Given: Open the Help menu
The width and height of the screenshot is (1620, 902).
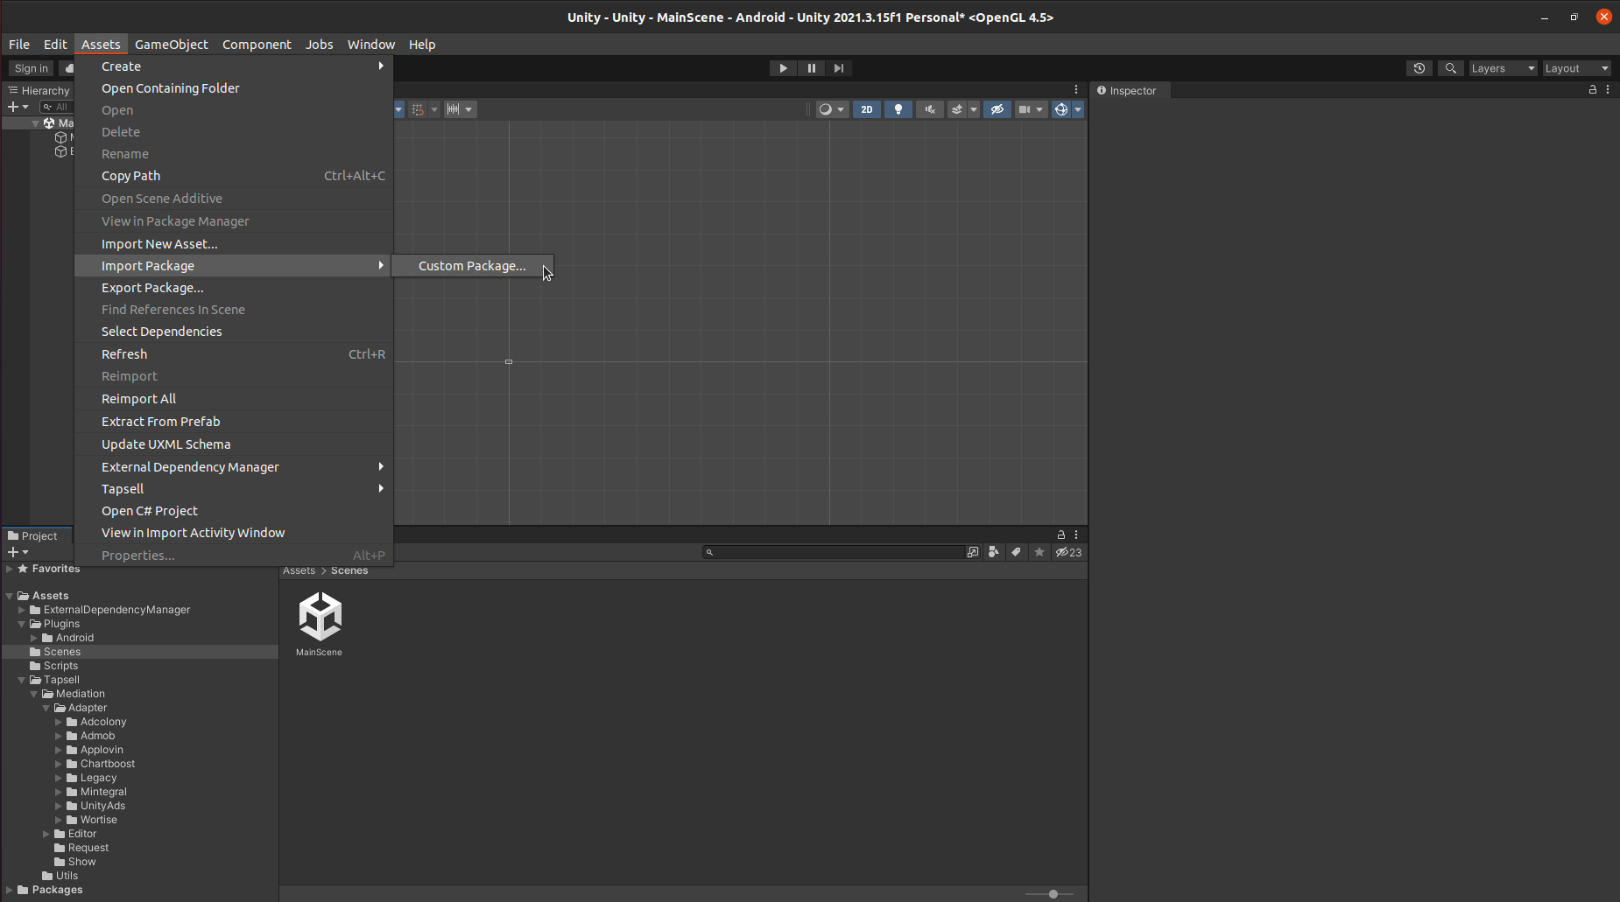Looking at the screenshot, I should click(x=422, y=44).
